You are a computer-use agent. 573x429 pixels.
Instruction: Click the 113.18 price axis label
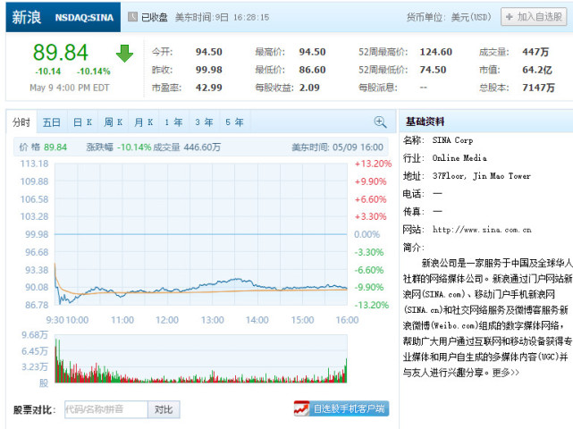tap(34, 164)
